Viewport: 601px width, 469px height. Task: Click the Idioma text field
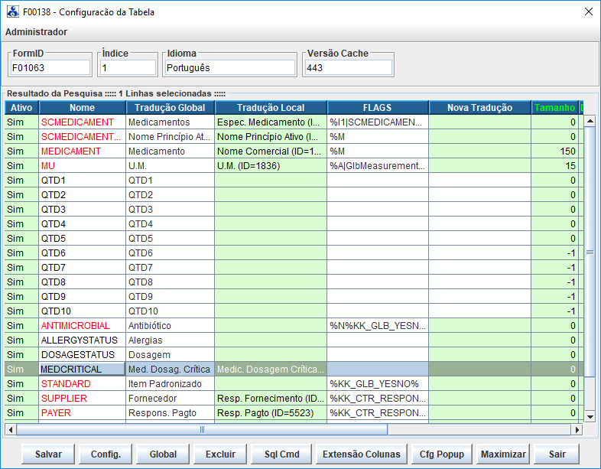point(229,68)
